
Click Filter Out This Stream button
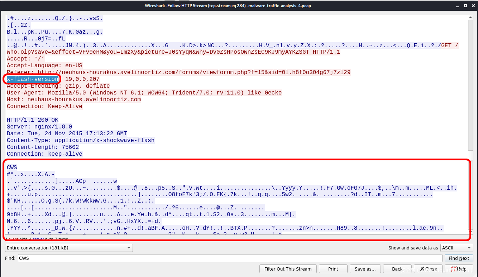pos(288,269)
